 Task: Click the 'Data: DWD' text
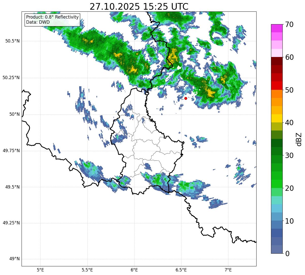pyautogui.click(x=38, y=22)
